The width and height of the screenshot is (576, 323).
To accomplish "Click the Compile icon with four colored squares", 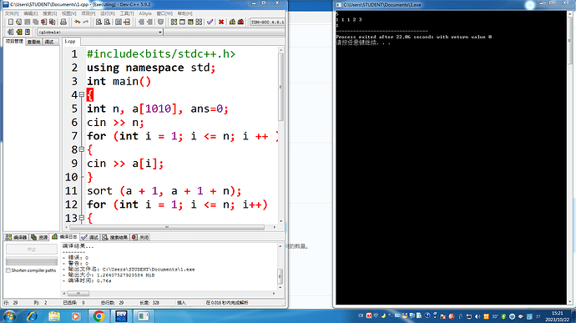I will (174, 22).
